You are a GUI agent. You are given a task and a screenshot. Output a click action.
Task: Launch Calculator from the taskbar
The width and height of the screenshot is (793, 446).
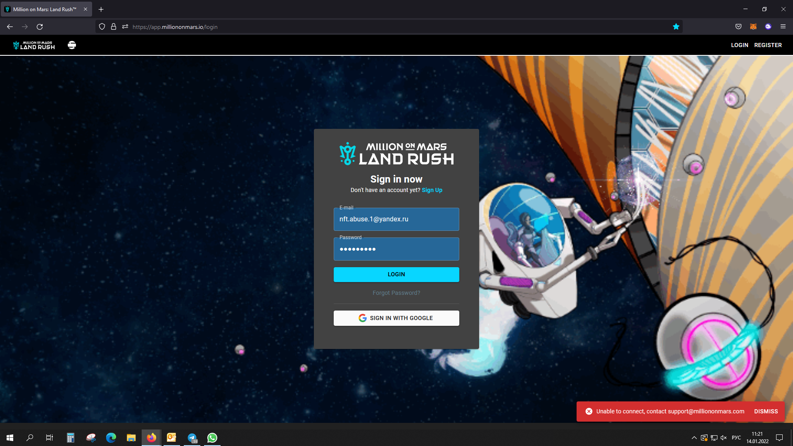tap(71, 438)
